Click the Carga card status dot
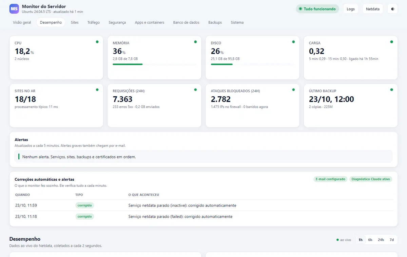 [392, 42]
